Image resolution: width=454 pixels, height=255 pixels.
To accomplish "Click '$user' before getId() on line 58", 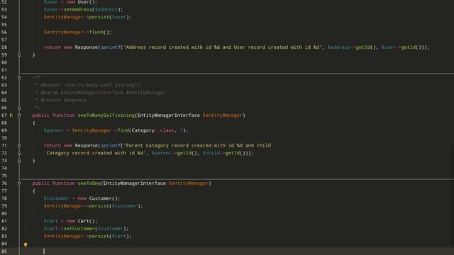I will click(x=388, y=47).
